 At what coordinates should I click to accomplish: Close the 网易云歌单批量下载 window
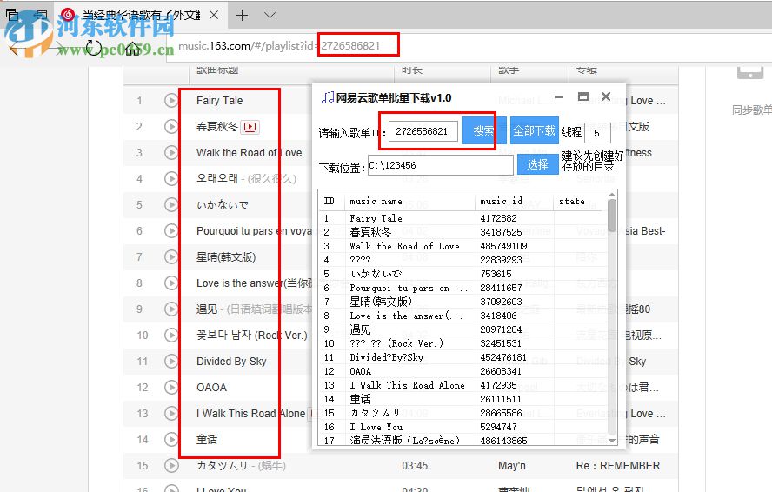point(606,96)
